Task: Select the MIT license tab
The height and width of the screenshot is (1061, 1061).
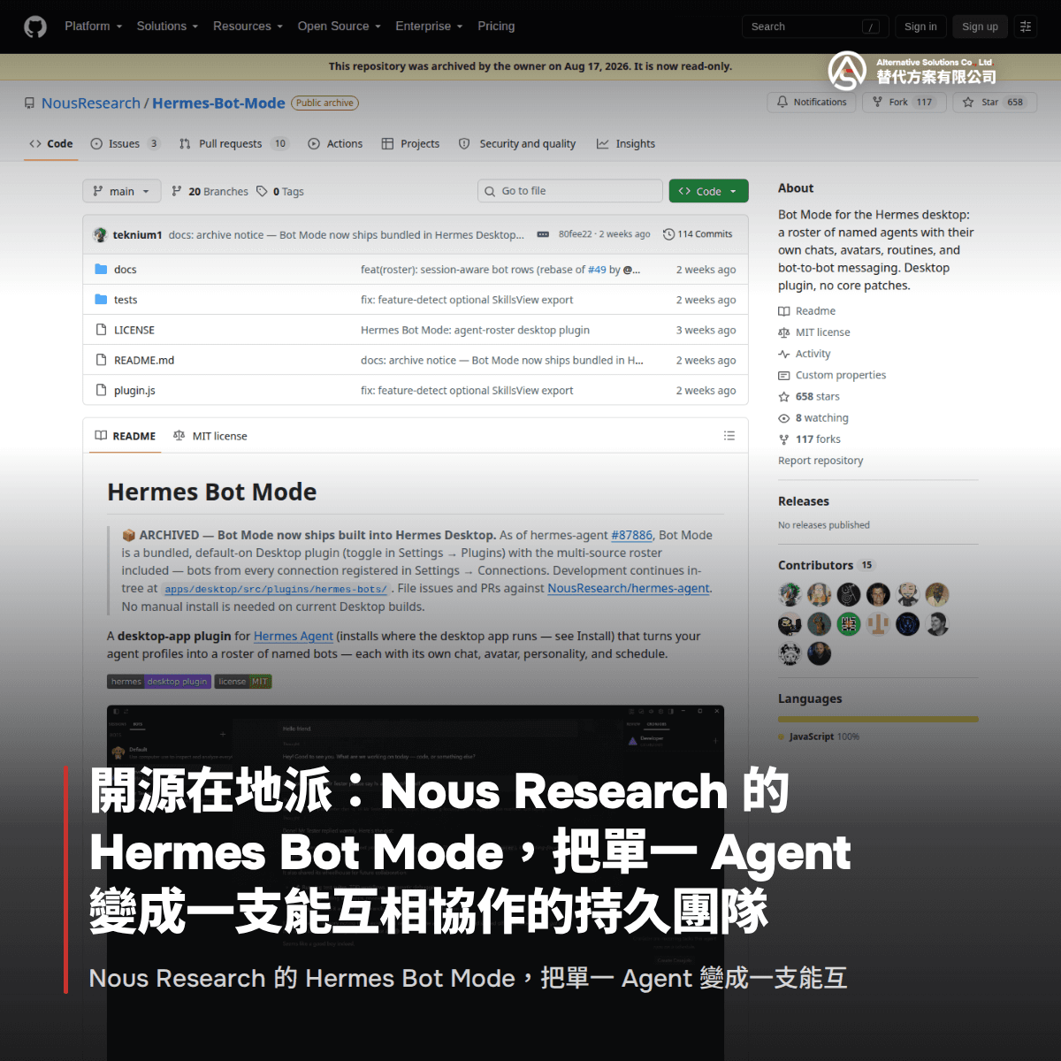Action: pos(210,436)
